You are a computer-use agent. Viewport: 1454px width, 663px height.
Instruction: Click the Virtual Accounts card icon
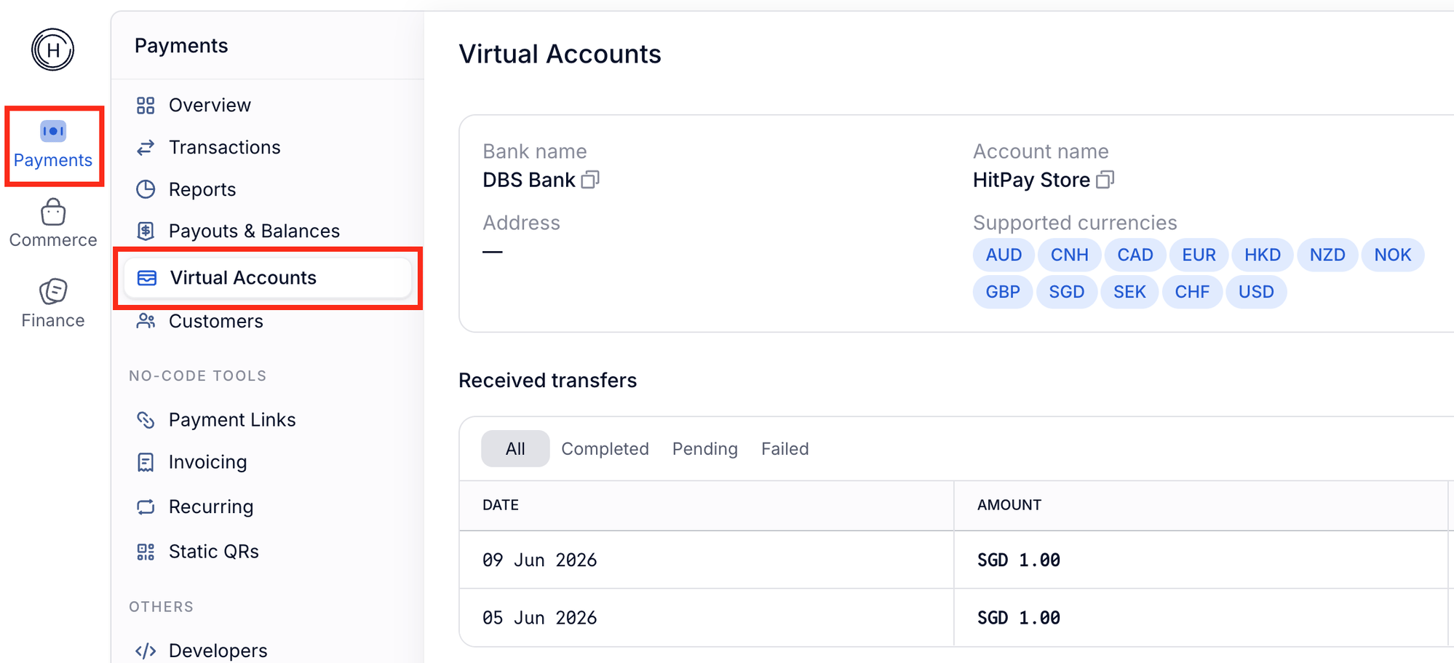[147, 278]
